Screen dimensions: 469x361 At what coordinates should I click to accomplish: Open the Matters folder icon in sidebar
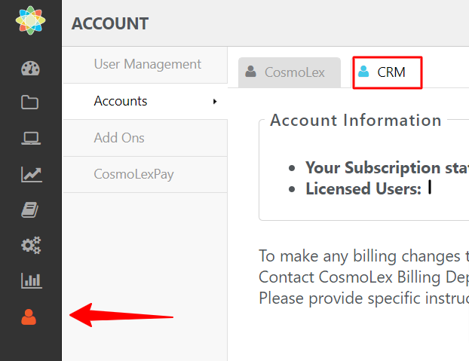point(30,102)
